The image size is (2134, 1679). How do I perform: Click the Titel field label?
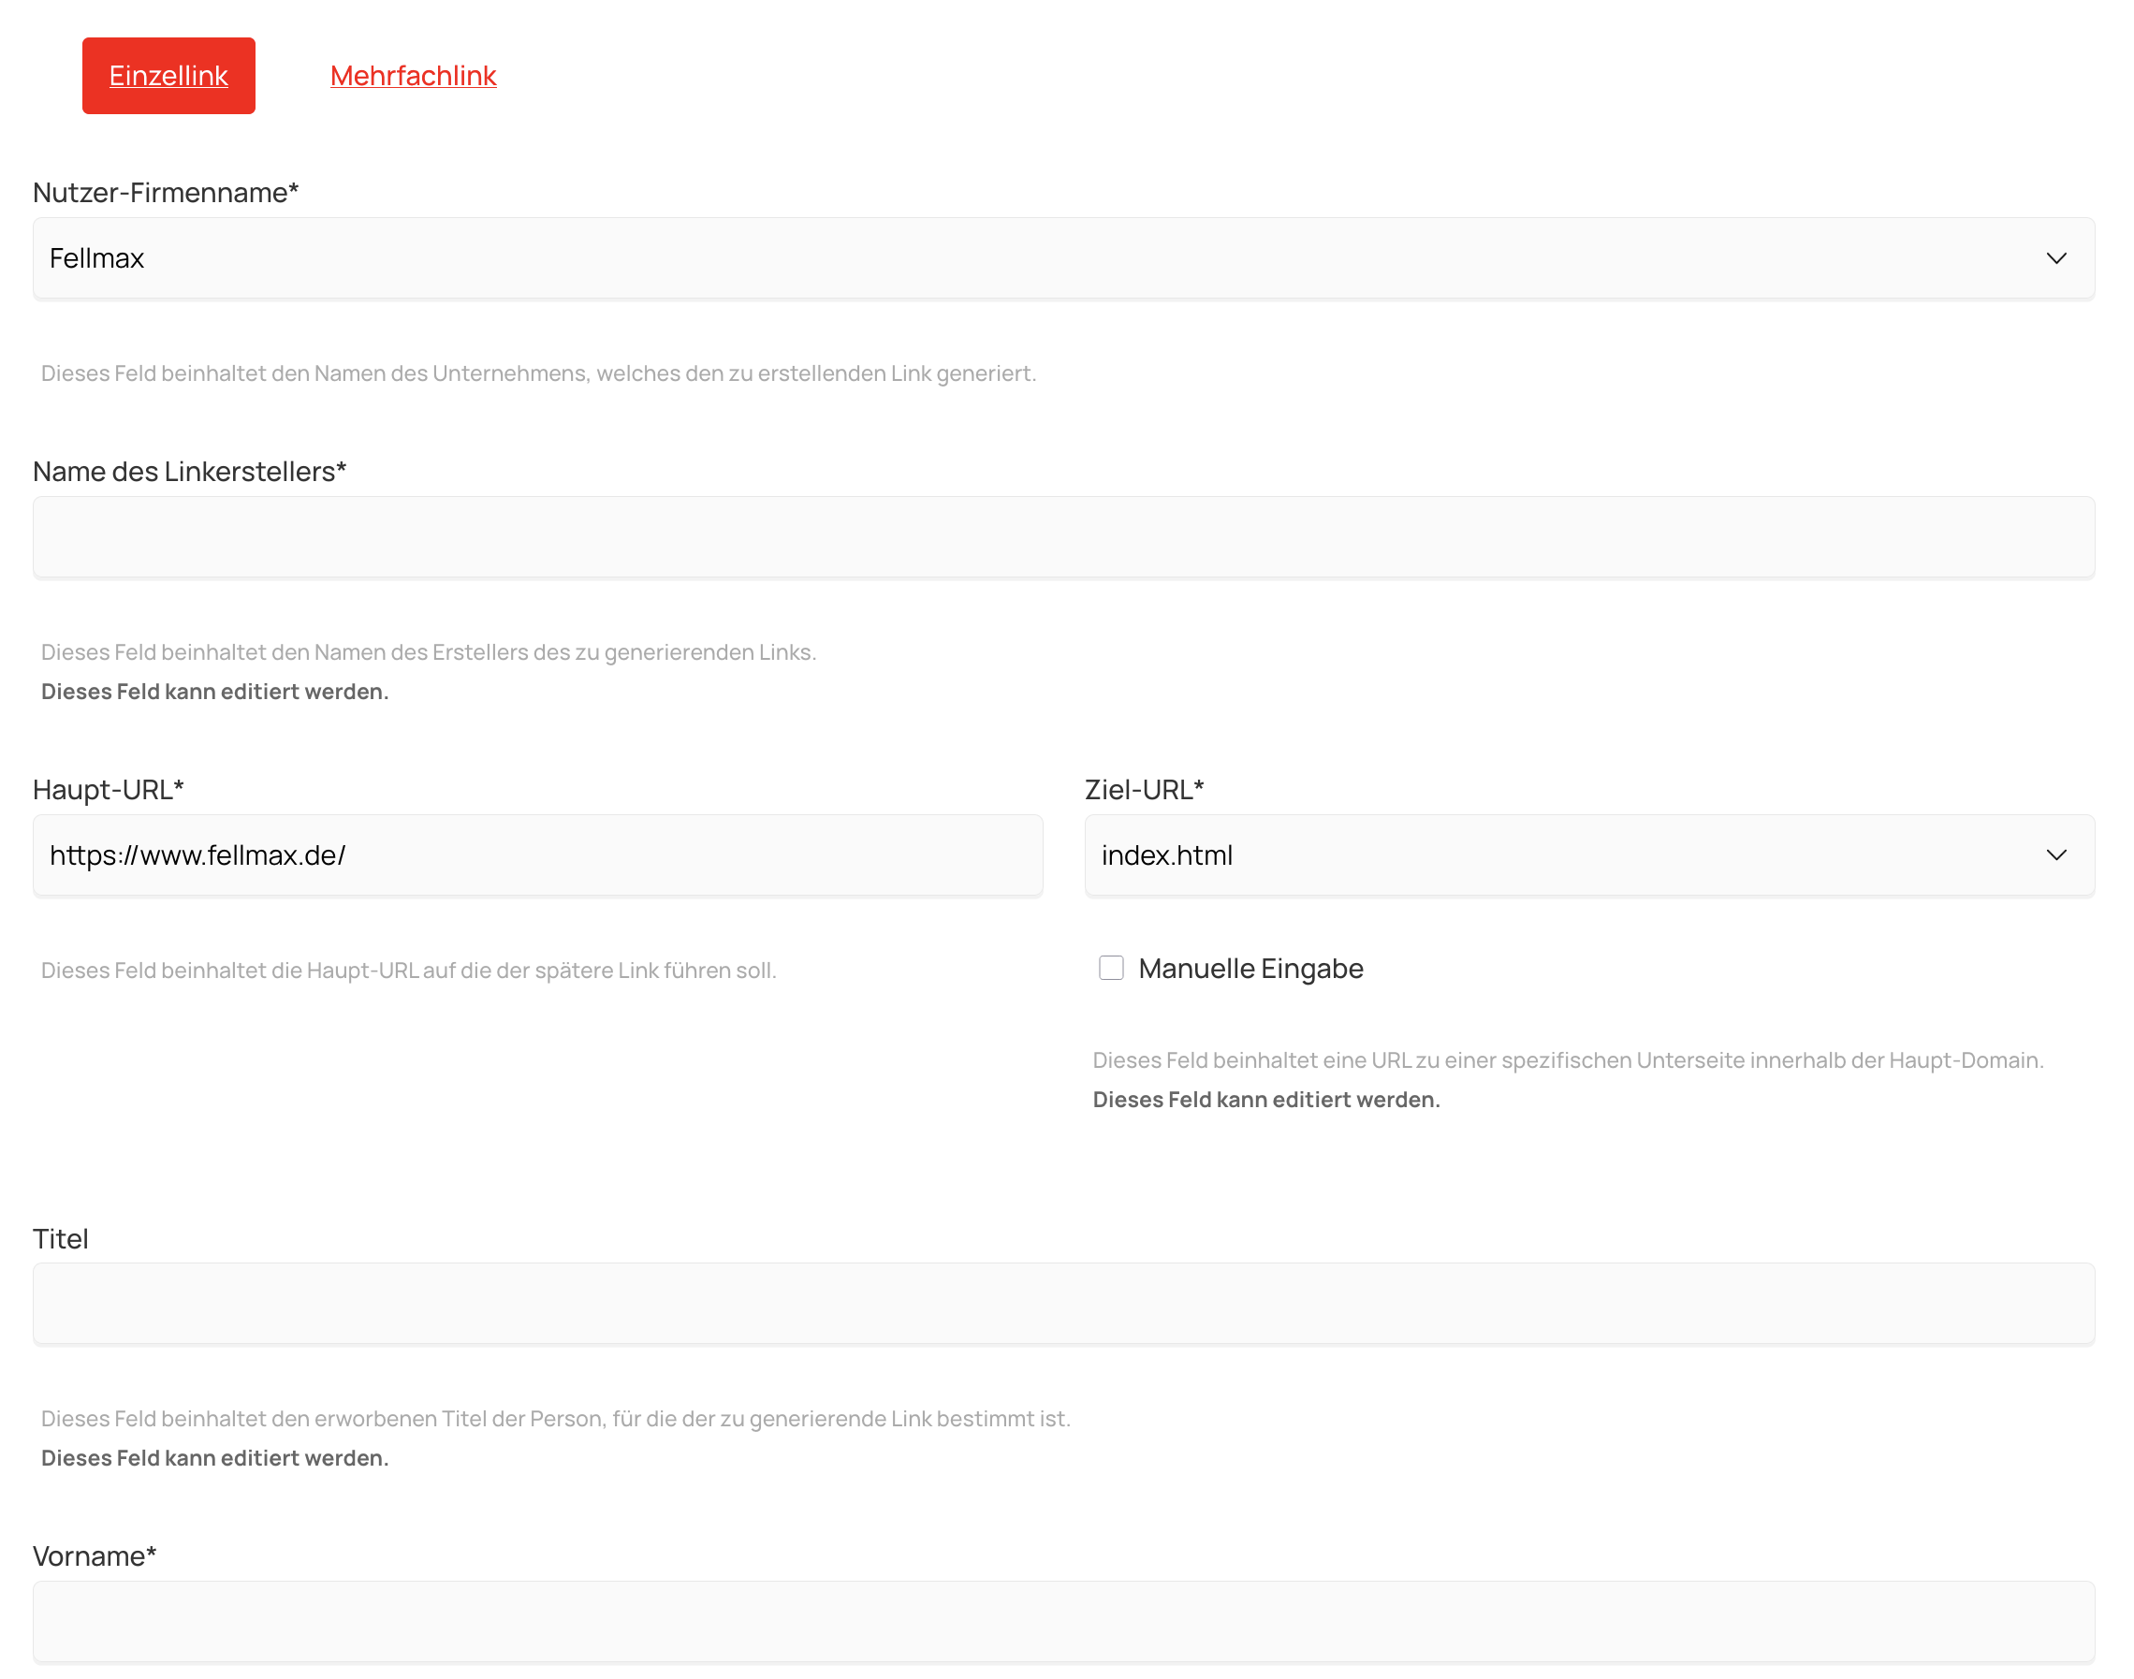[60, 1238]
